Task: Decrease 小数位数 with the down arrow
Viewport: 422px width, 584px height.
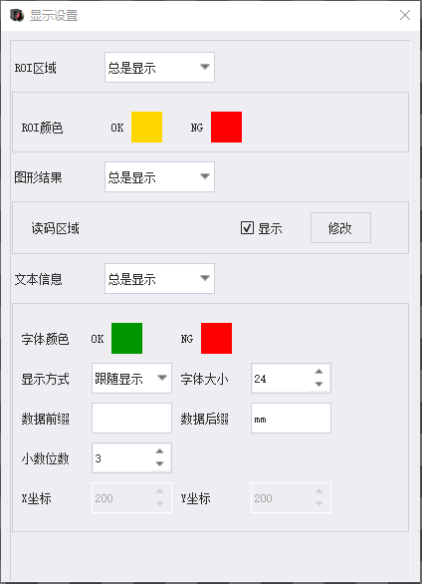Action: (160, 463)
